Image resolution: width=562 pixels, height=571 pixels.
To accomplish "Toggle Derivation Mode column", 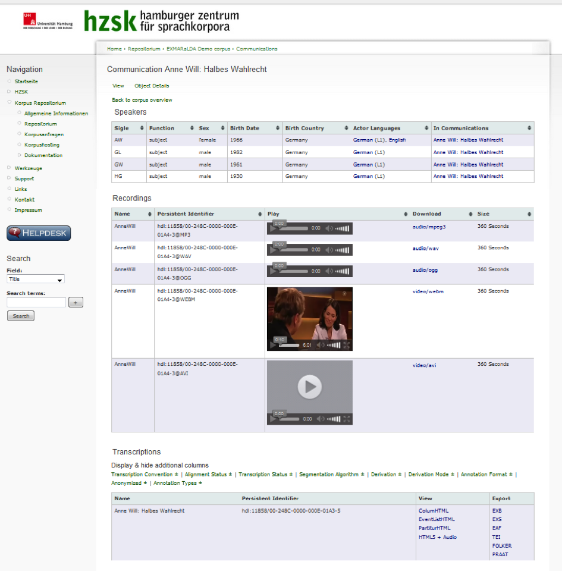I will point(431,475).
